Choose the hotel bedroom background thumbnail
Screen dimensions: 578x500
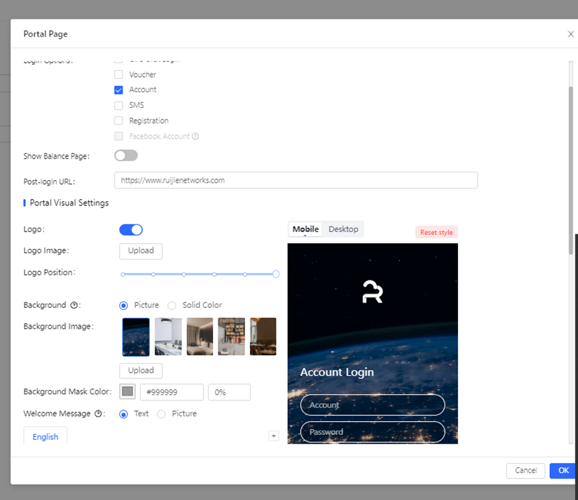point(200,337)
